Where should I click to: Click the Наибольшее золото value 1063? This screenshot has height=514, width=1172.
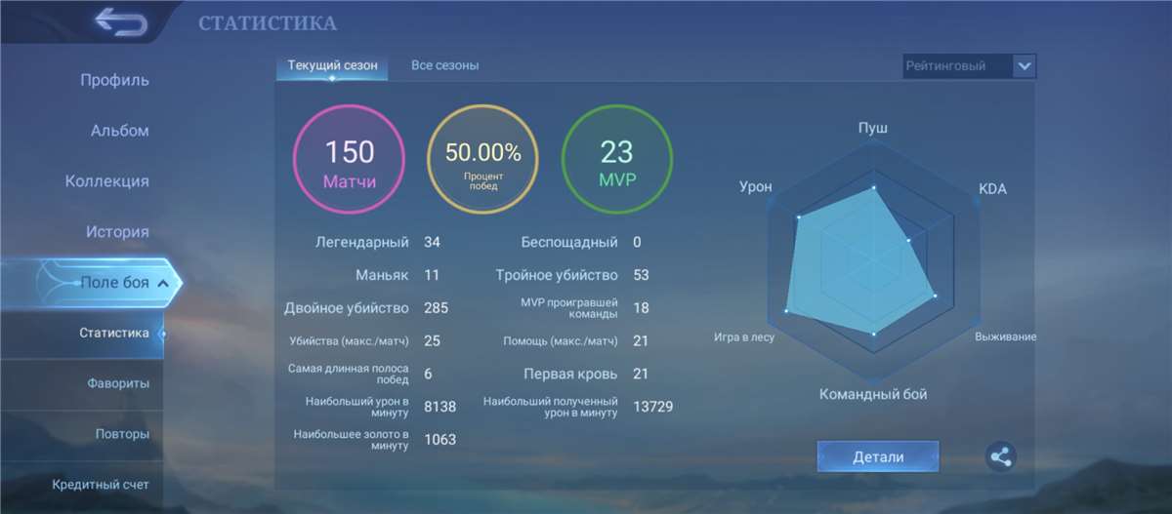point(439,440)
